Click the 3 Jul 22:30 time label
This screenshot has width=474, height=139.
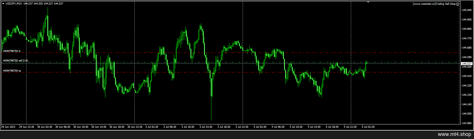242,127
